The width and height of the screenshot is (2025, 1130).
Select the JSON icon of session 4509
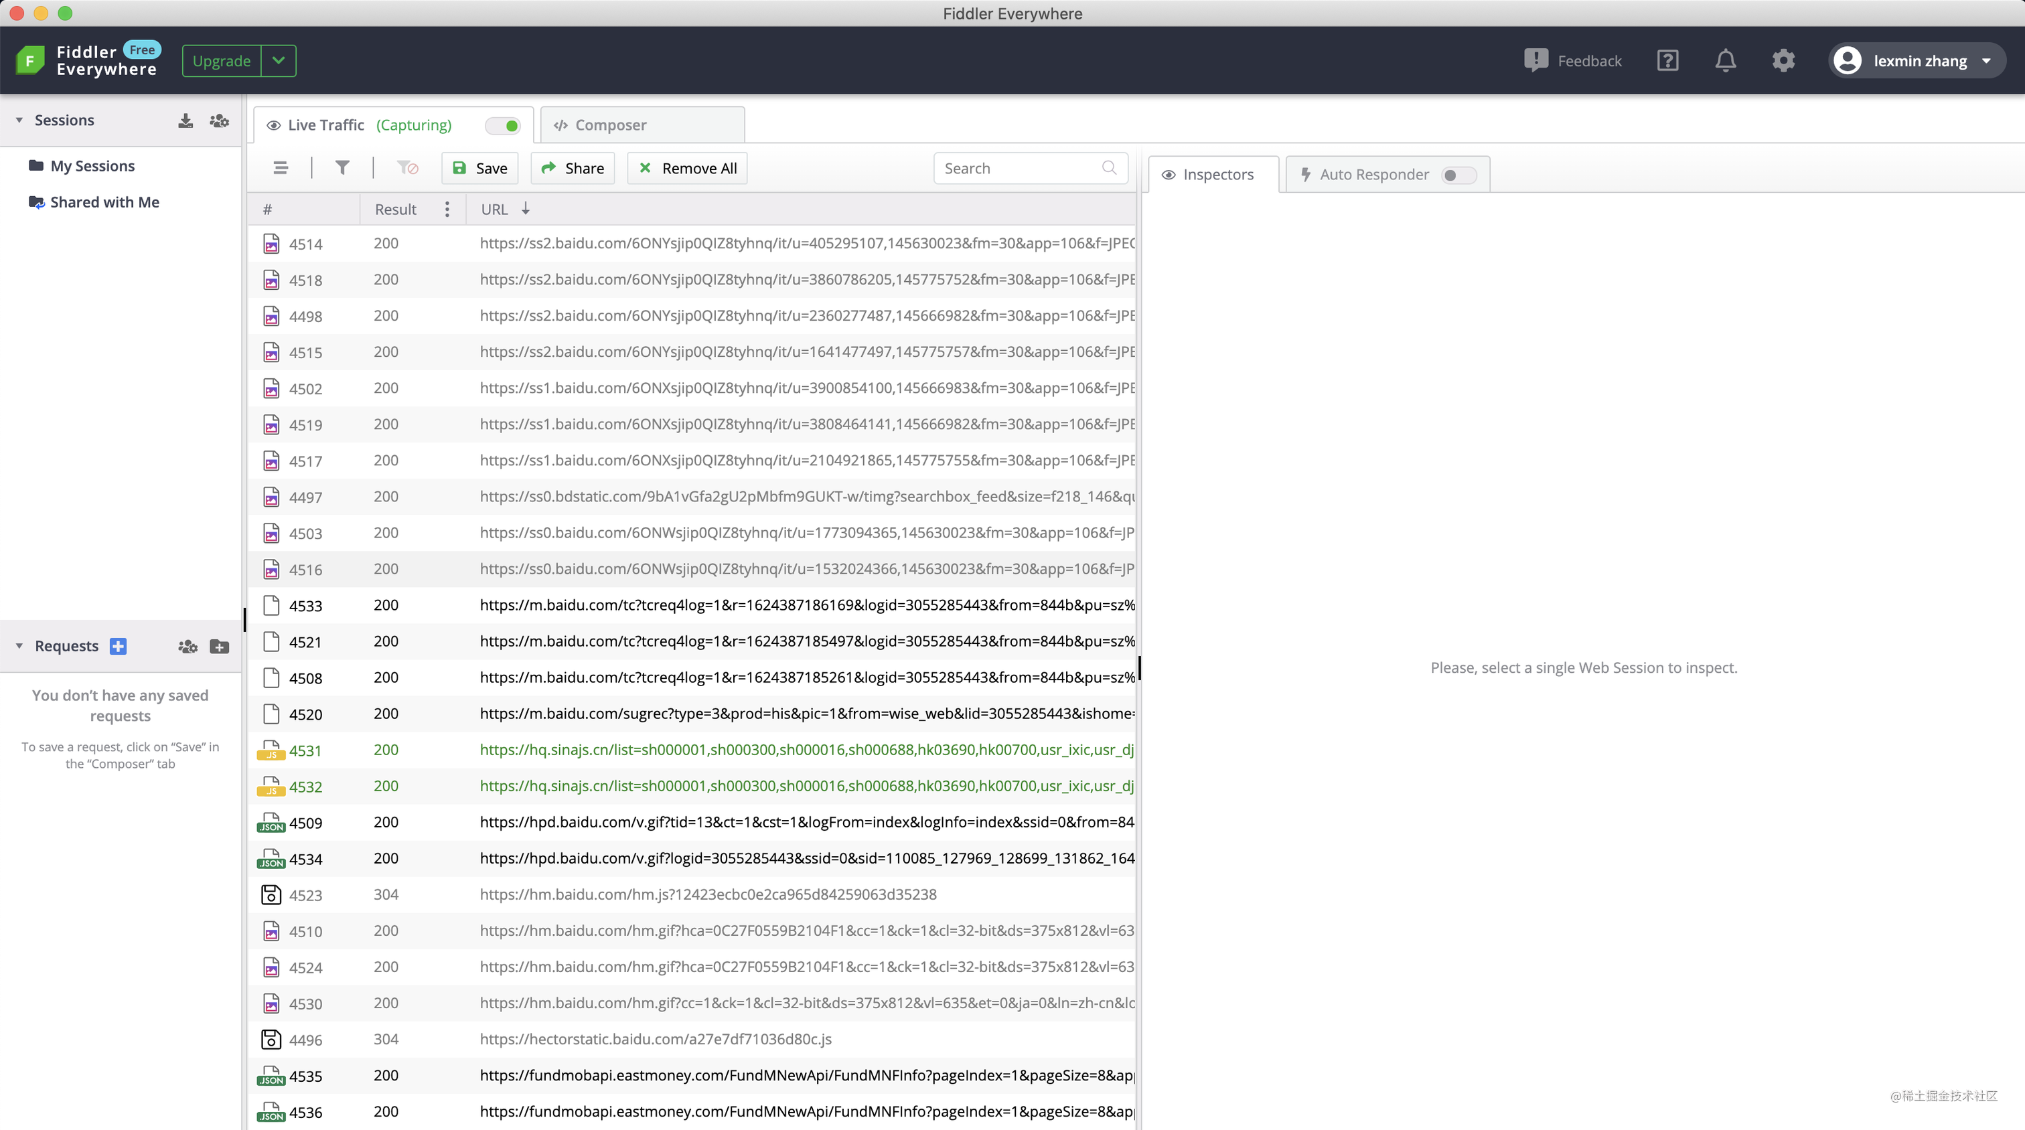(271, 822)
